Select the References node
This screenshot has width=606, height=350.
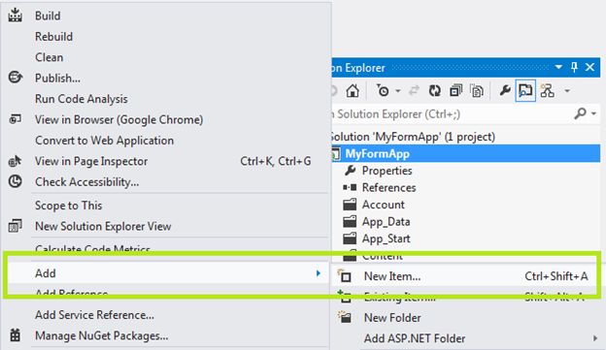[388, 187]
